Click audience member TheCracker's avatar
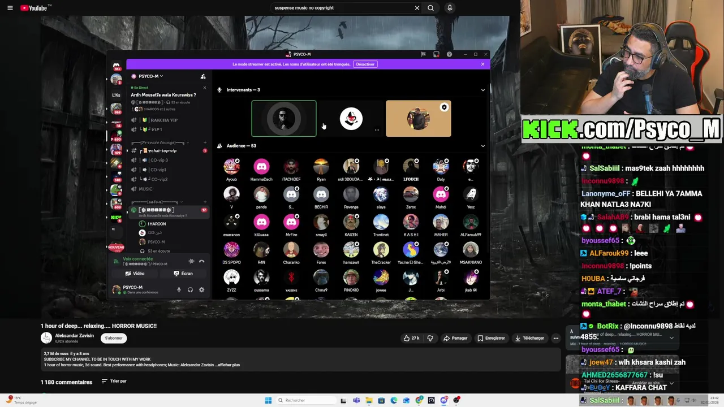The height and width of the screenshot is (407, 724). (381, 249)
